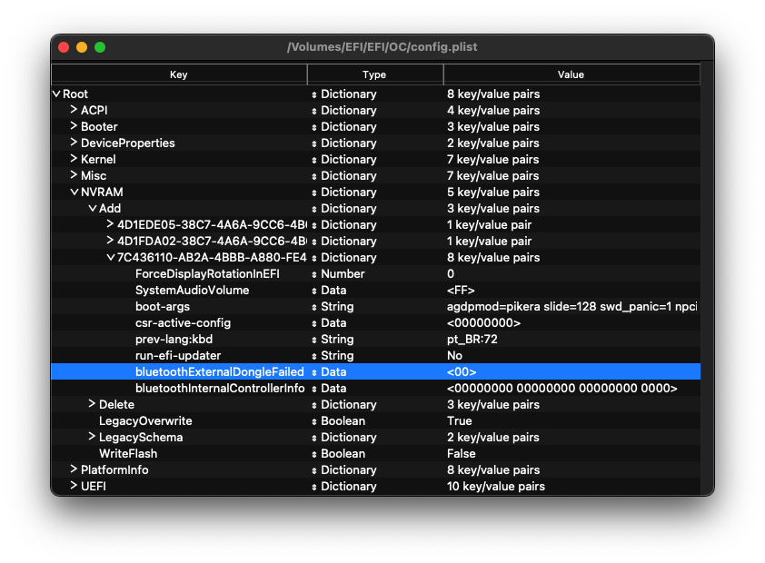Sort by the Key column header
This screenshot has height=563, width=765.
tap(179, 74)
